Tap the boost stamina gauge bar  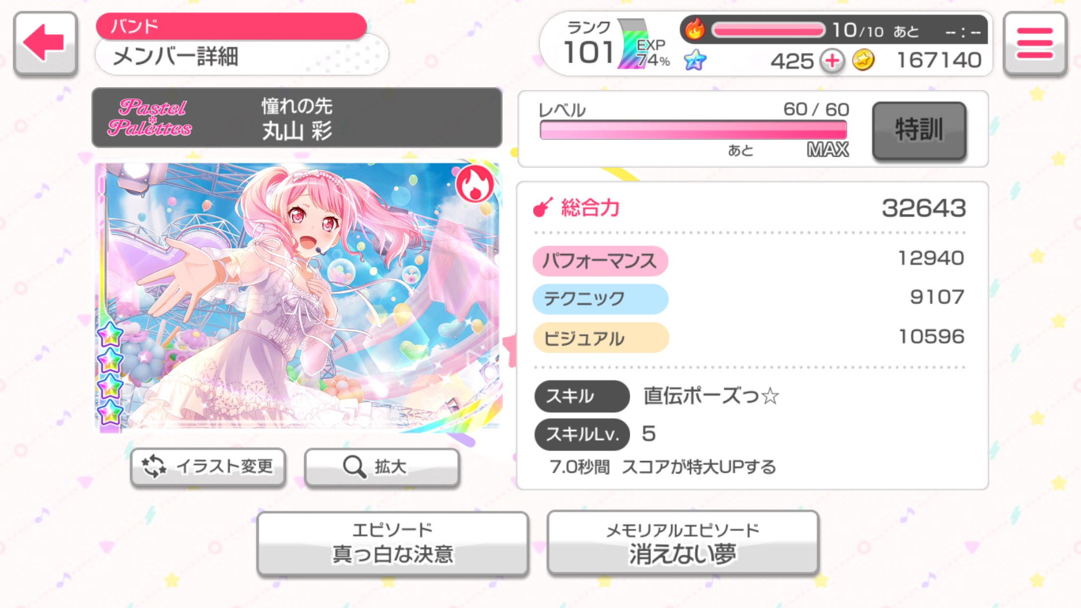click(768, 30)
